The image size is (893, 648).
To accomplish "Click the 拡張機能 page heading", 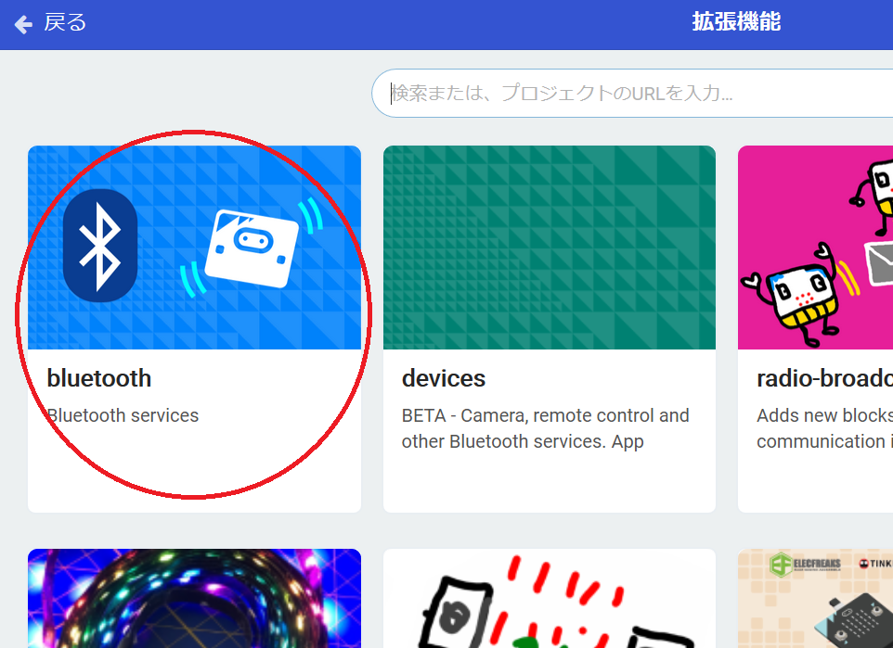I will [736, 21].
